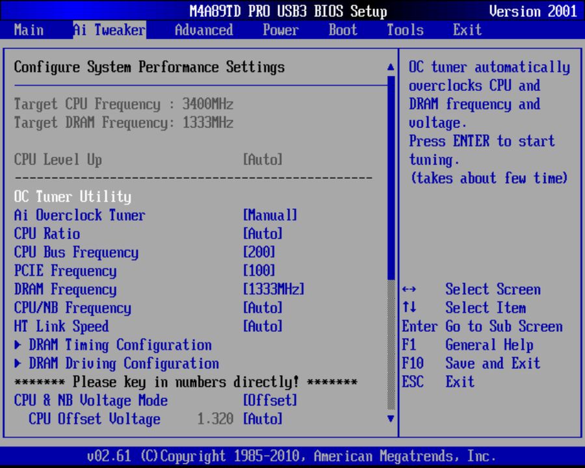Select the Power menu
This screenshot has height=468, width=585.
280,30
